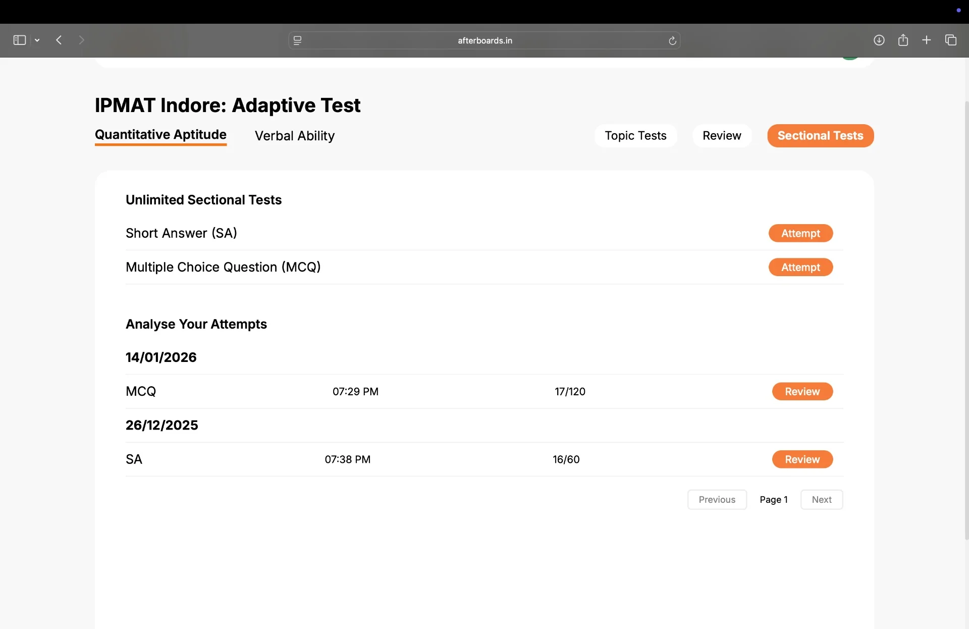Go to Previous page of attempts

[717, 500]
